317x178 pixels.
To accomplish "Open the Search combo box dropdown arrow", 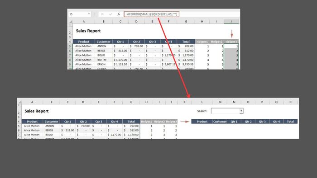I will point(241,111).
